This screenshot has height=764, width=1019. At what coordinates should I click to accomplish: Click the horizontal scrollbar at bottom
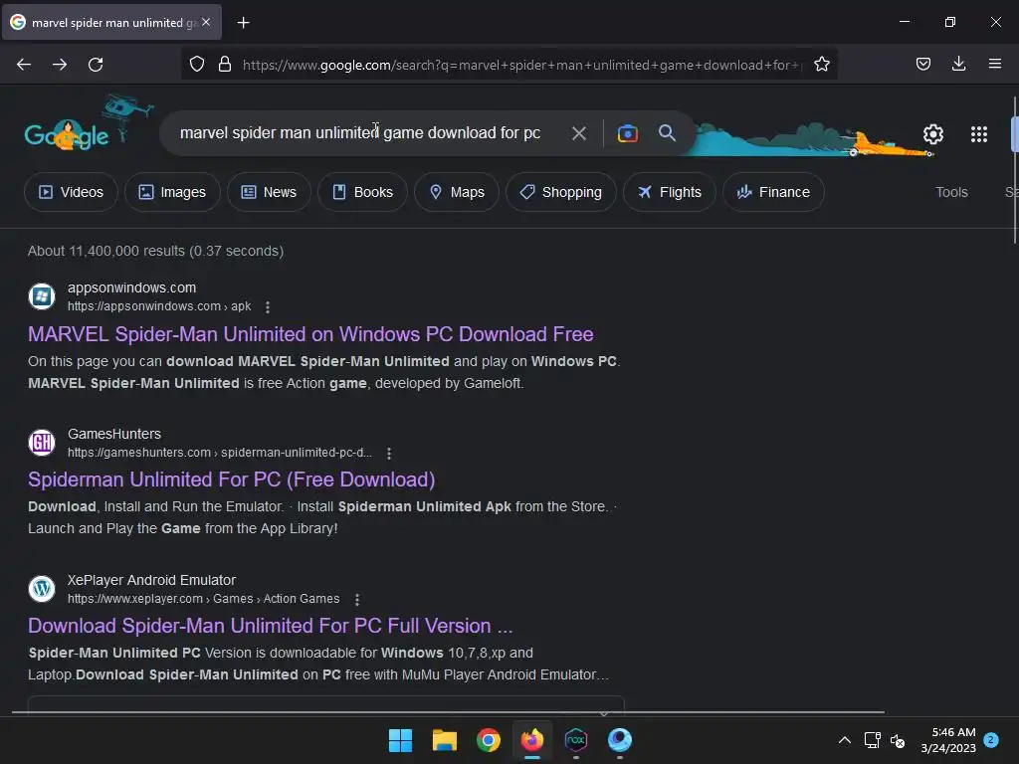pos(449,712)
